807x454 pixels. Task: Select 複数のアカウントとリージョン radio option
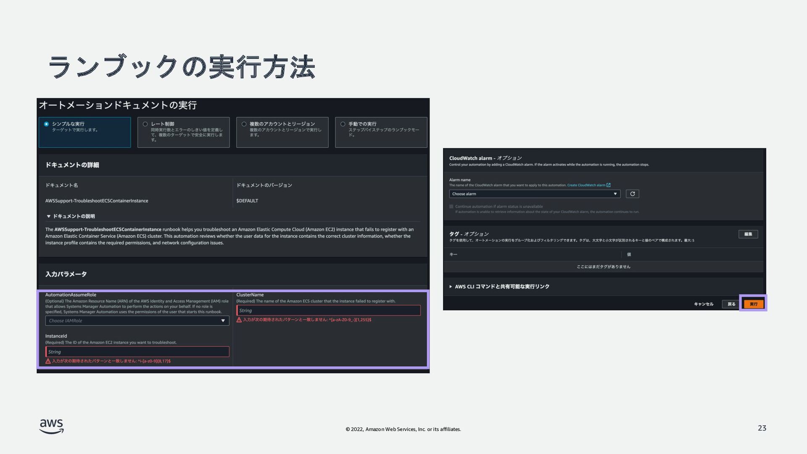click(244, 124)
